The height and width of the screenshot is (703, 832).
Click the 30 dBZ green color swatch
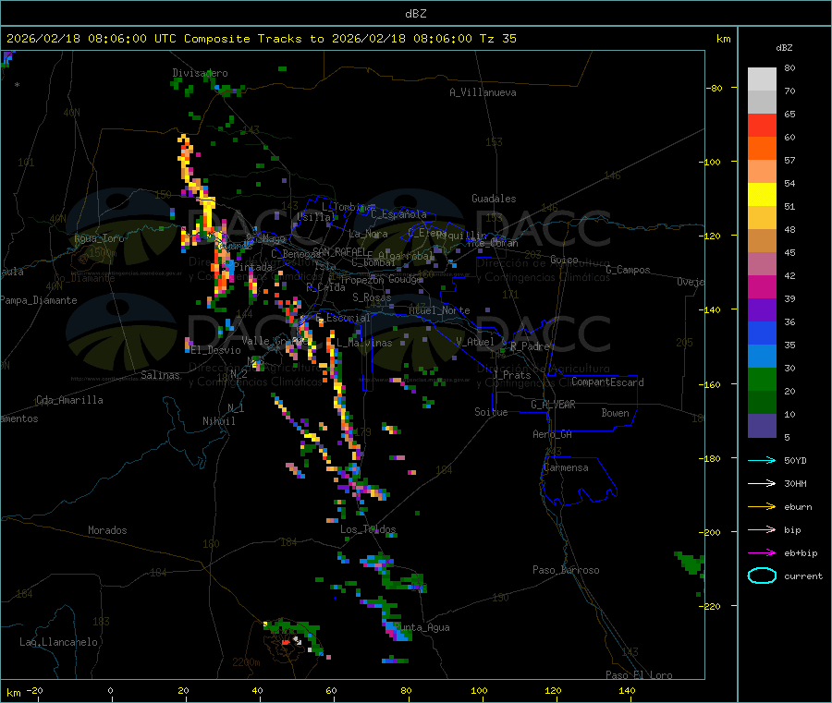click(x=762, y=379)
